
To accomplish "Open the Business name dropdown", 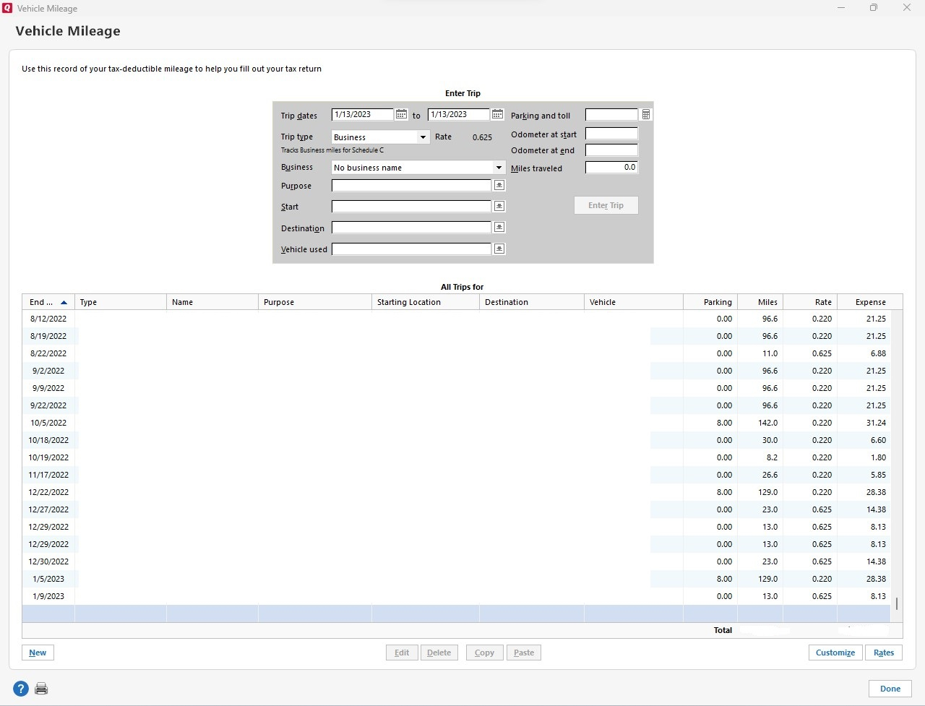I will (x=499, y=167).
